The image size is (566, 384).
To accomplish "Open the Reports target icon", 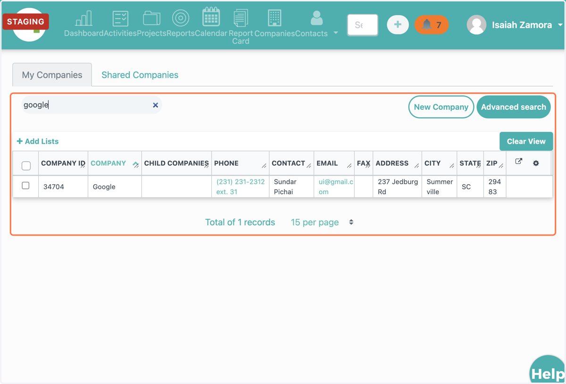I will click(181, 18).
